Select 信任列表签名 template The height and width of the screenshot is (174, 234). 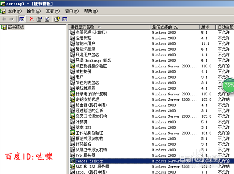click(87, 83)
